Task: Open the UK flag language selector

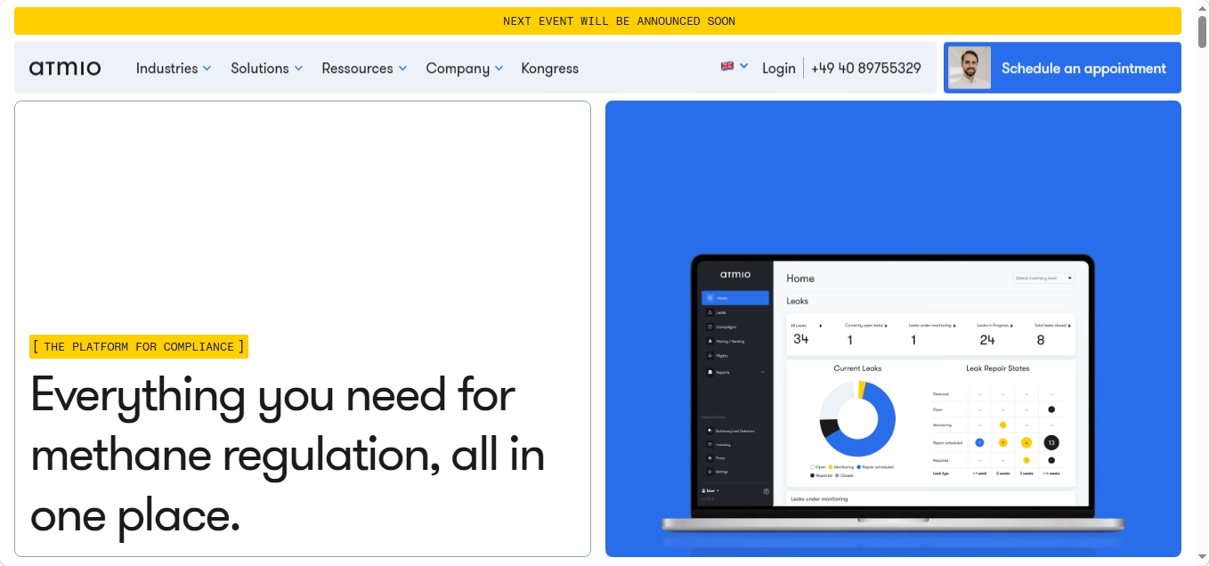Action: tap(734, 66)
